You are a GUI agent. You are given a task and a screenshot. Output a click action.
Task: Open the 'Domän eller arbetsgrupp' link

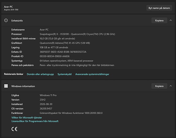tap(40, 74)
